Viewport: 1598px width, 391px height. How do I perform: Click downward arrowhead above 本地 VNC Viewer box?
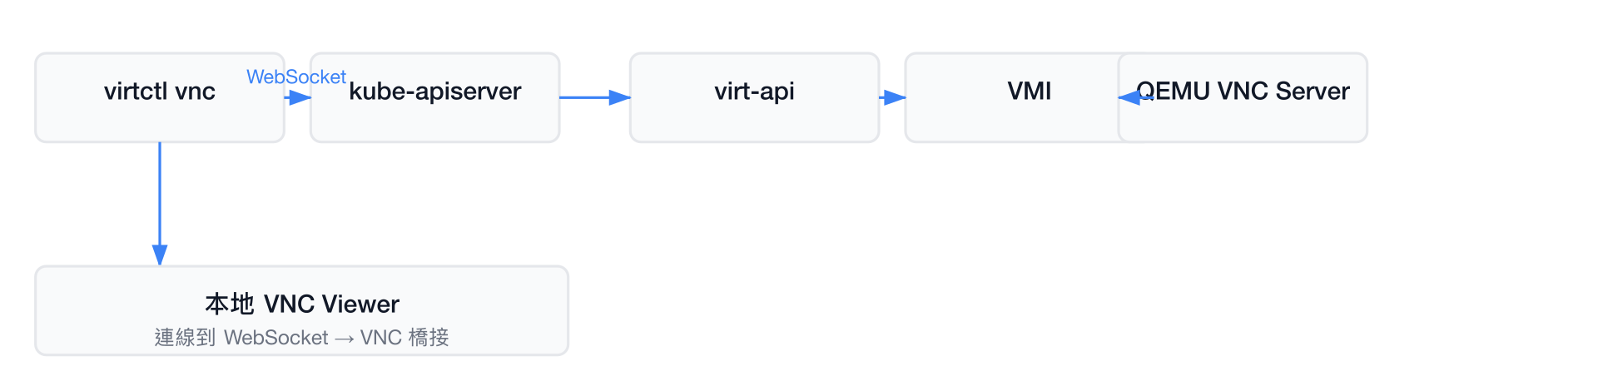(160, 255)
